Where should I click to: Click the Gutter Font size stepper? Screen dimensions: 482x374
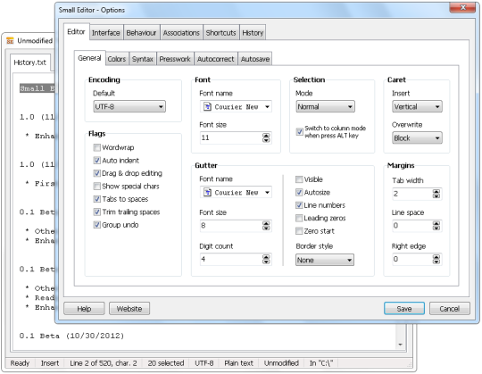click(x=266, y=226)
